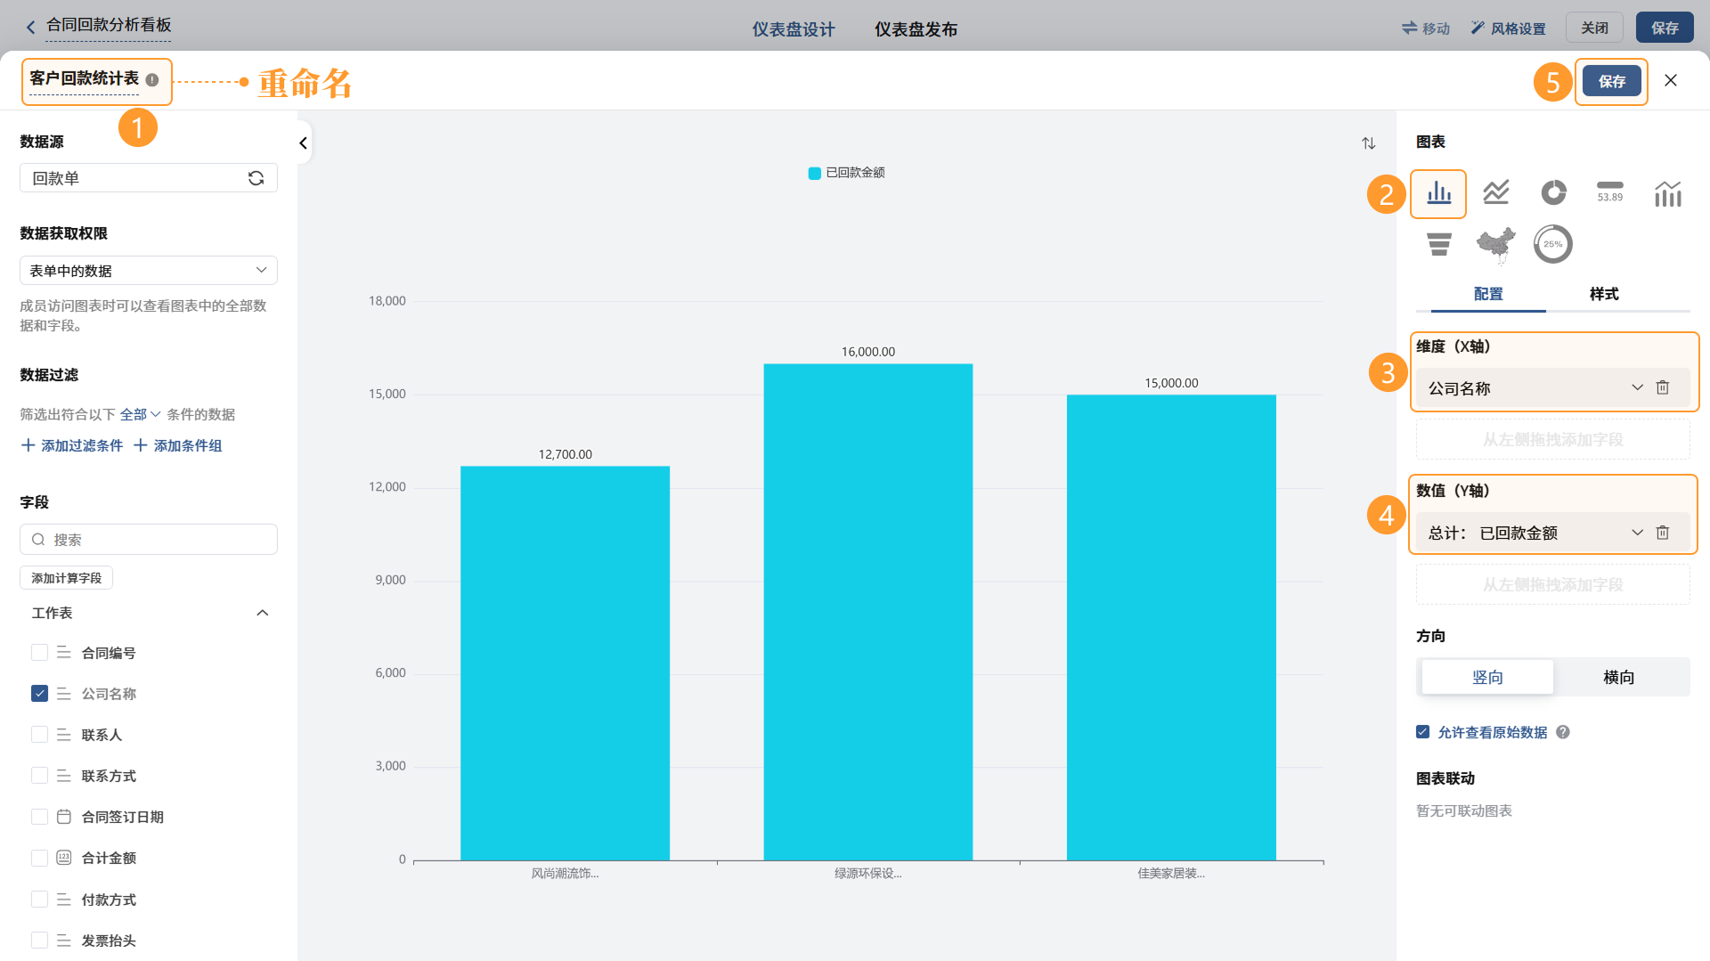Open the 回款单 data source selector
The image size is (1710, 961).
[149, 178]
